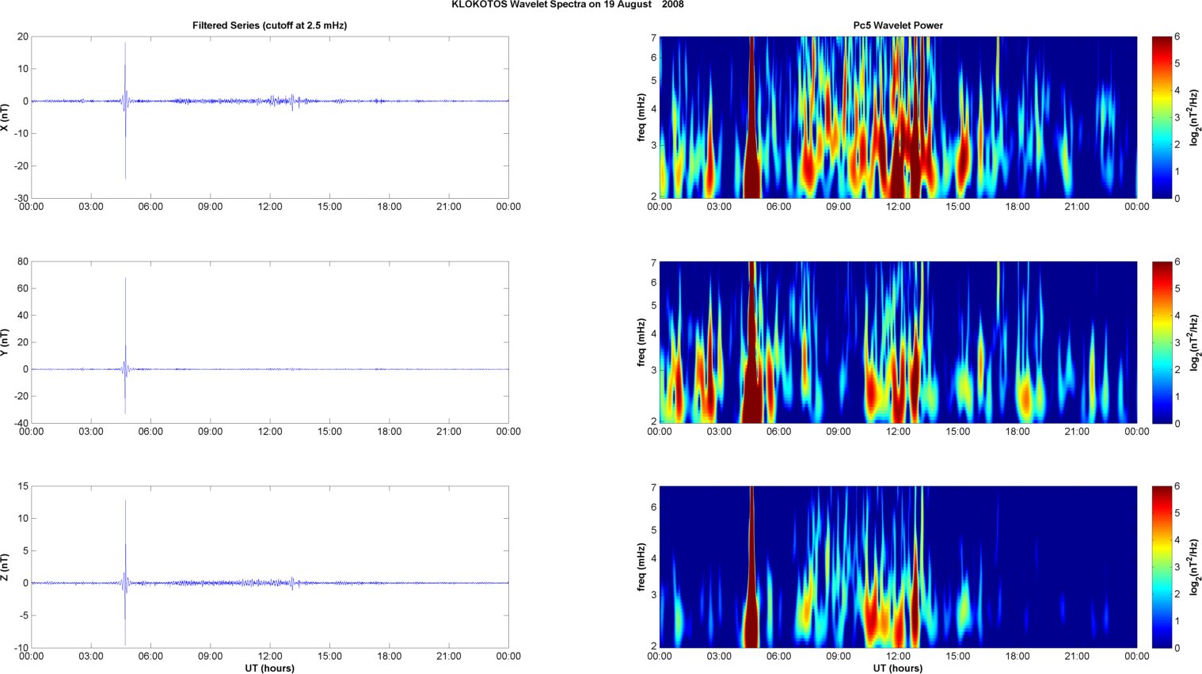Click log2(nT²/Hz) label beside bottom colorbar
Screen dimensions: 1202x674
(x=1195, y=567)
